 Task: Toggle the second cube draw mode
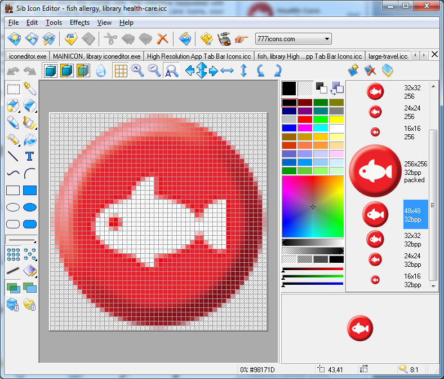[x=67, y=70]
